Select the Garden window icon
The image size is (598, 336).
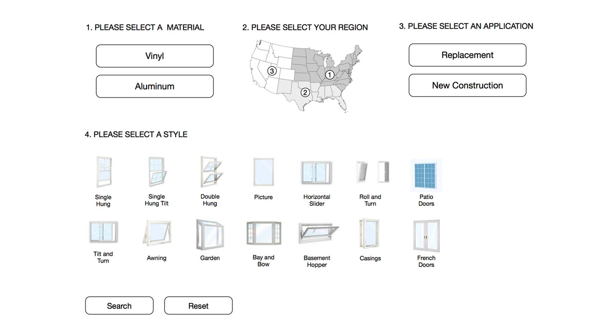click(210, 233)
